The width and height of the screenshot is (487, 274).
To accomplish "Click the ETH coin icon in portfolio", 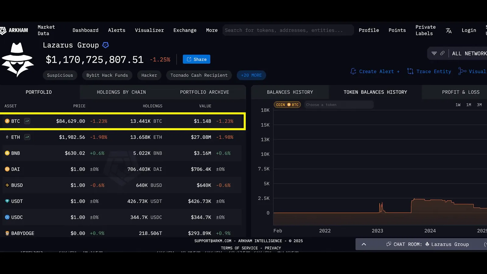I will tap(7, 137).
